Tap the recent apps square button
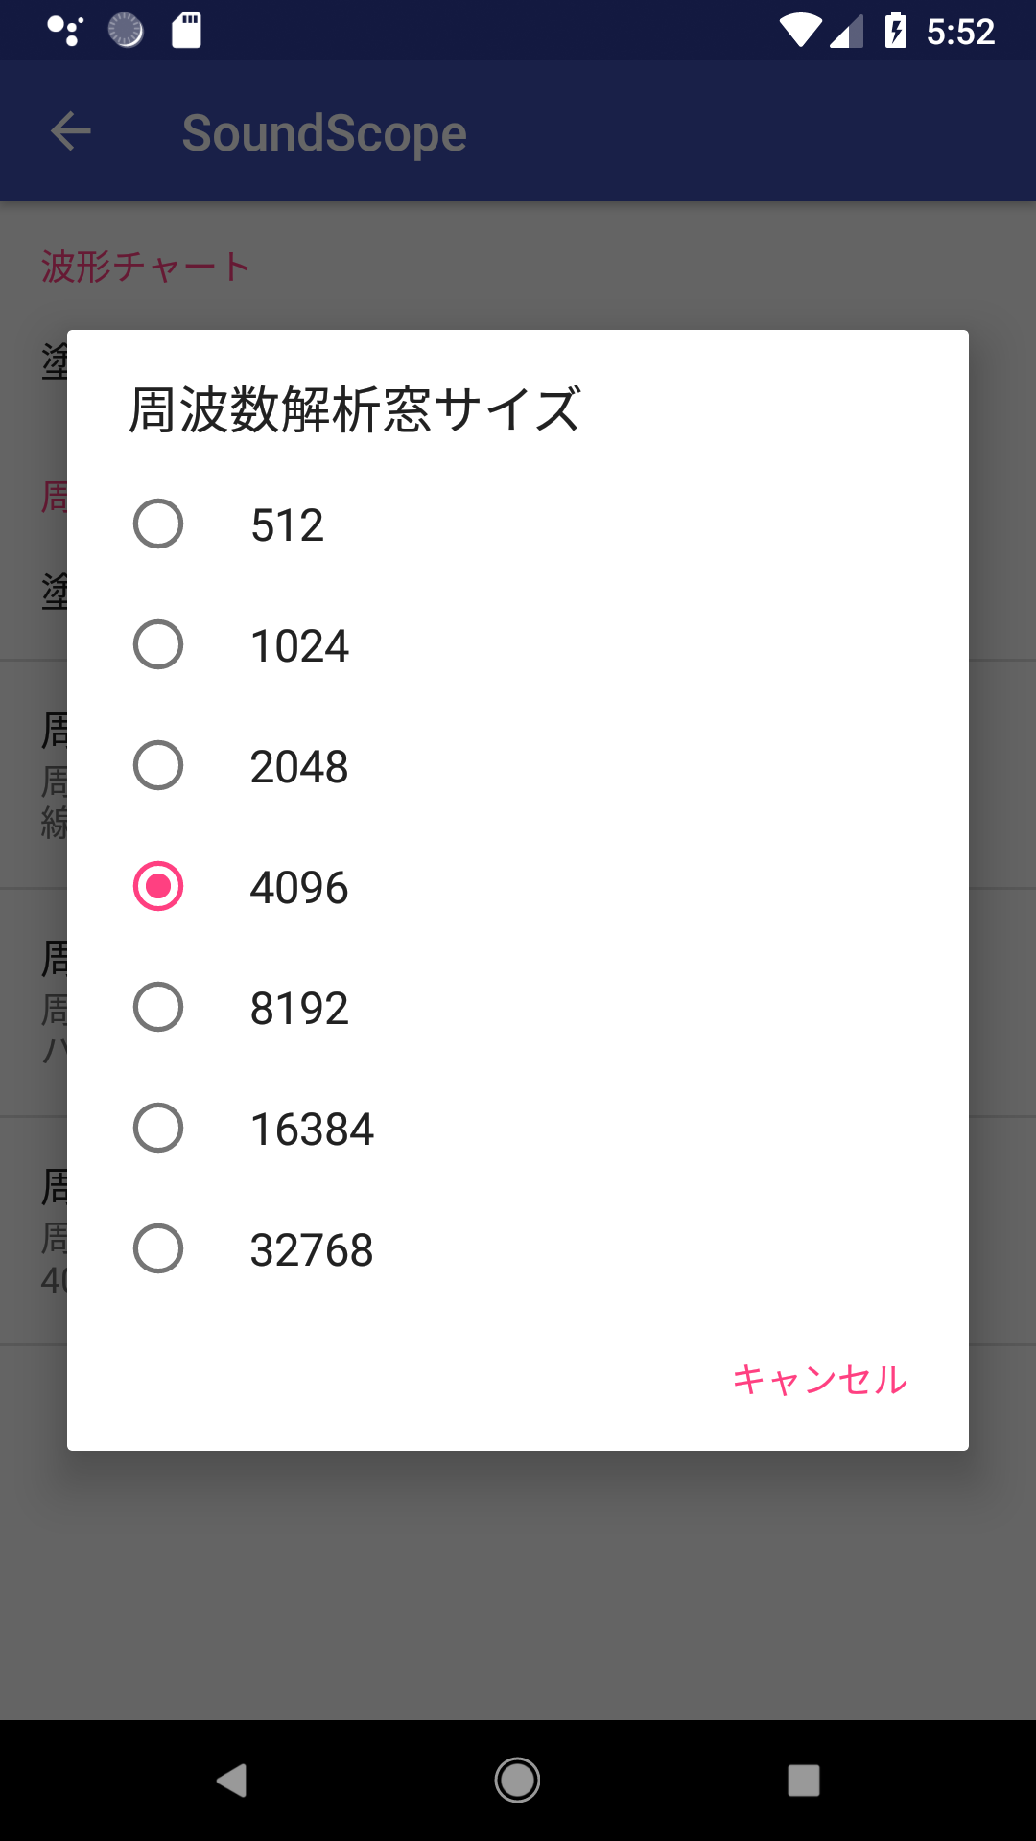This screenshot has height=1841, width=1036. (803, 1781)
